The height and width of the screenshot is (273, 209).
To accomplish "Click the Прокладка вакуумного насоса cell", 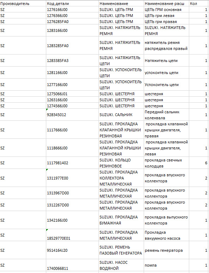I will coord(166,235).
